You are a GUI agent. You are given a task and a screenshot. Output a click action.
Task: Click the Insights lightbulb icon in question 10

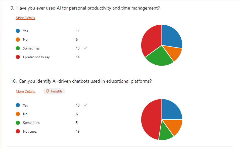[x=47, y=91]
